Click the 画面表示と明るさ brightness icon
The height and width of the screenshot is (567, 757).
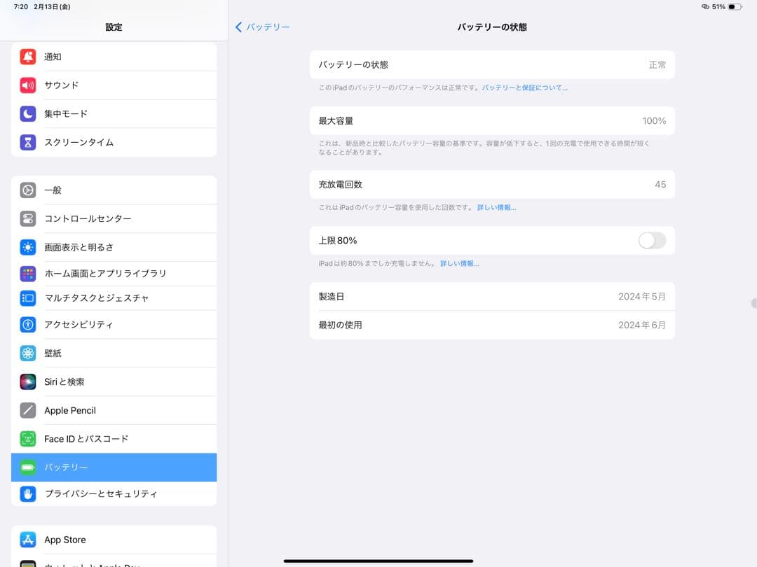click(28, 247)
